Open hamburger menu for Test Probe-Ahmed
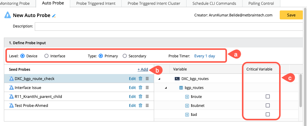This screenshot has height=126, width=307. pyautogui.click(x=147, y=105)
